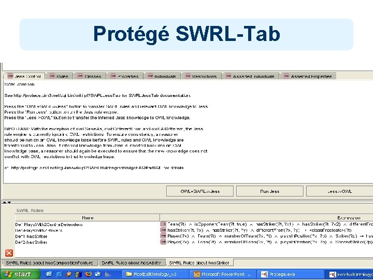Open the Restrictions tab

click(201, 76)
